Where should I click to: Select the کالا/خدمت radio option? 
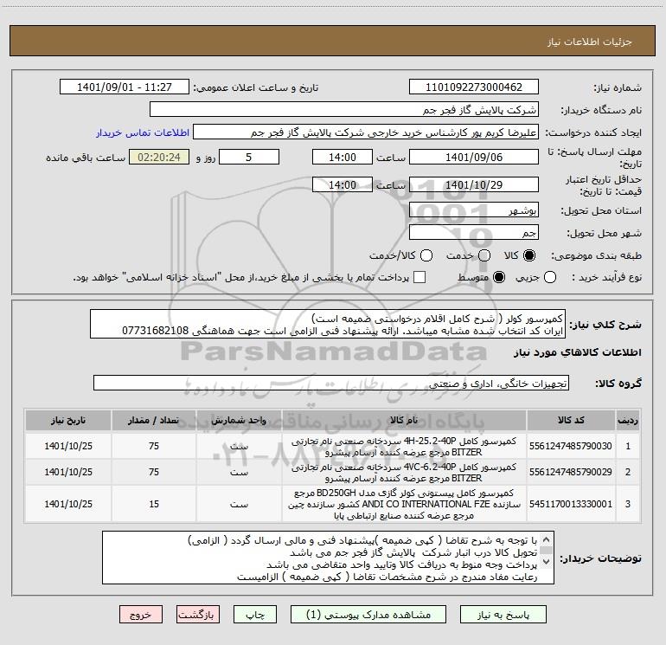click(426, 255)
